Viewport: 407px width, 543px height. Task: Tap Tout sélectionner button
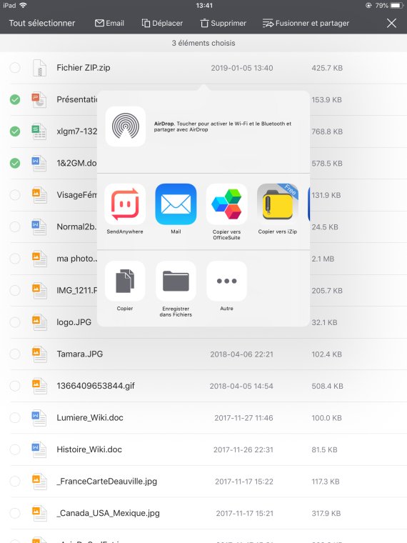click(x=42, y=23)
